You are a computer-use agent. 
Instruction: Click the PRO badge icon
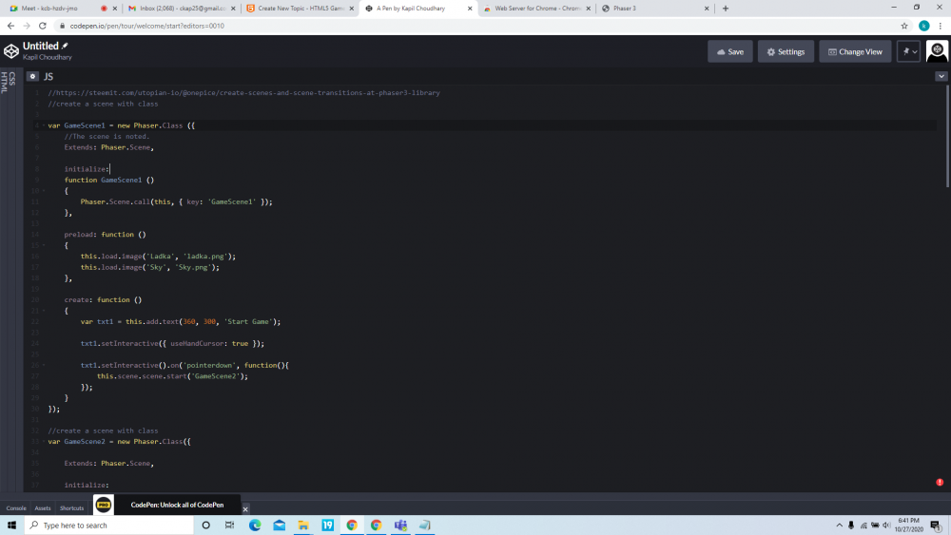(104, 505)
